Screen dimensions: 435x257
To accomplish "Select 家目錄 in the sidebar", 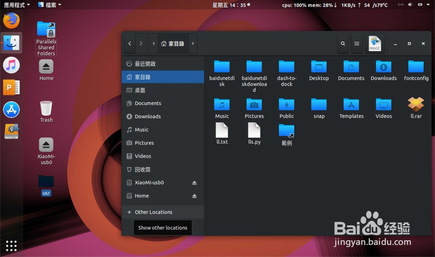I will tap(163, 77).
